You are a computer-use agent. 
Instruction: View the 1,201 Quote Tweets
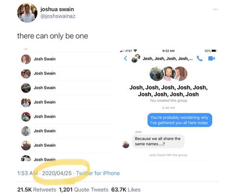coord(84,190)
